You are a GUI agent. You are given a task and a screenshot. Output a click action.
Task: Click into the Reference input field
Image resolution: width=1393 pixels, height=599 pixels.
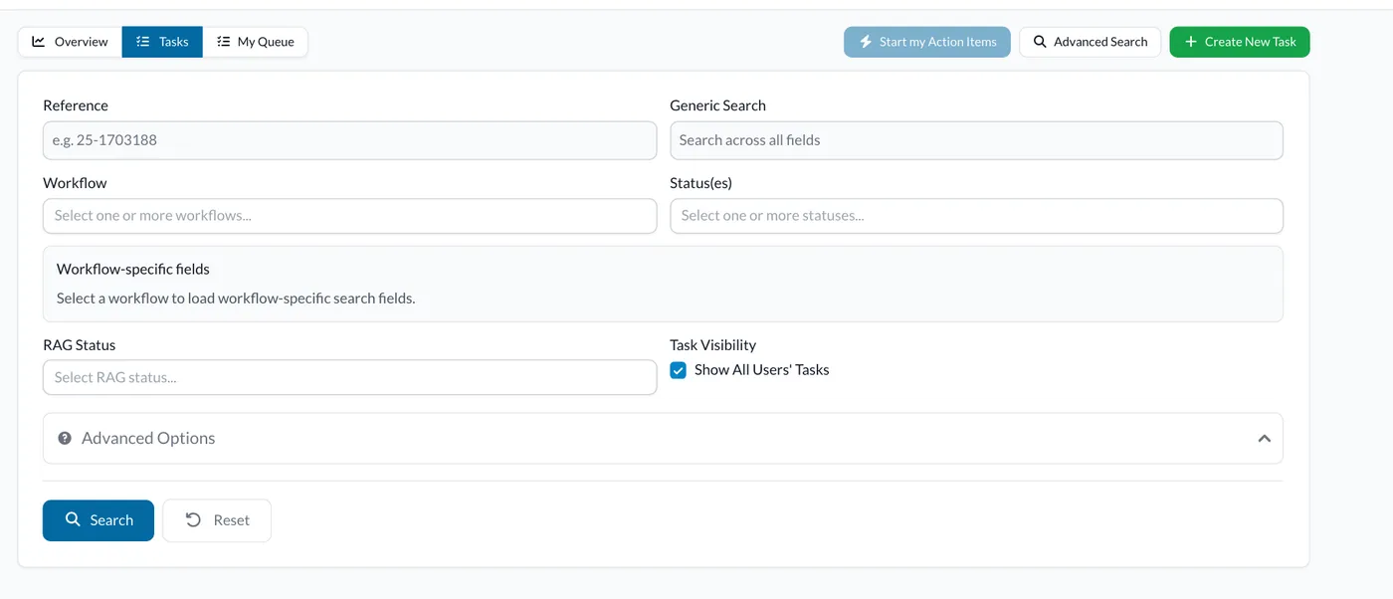(349, 140)
